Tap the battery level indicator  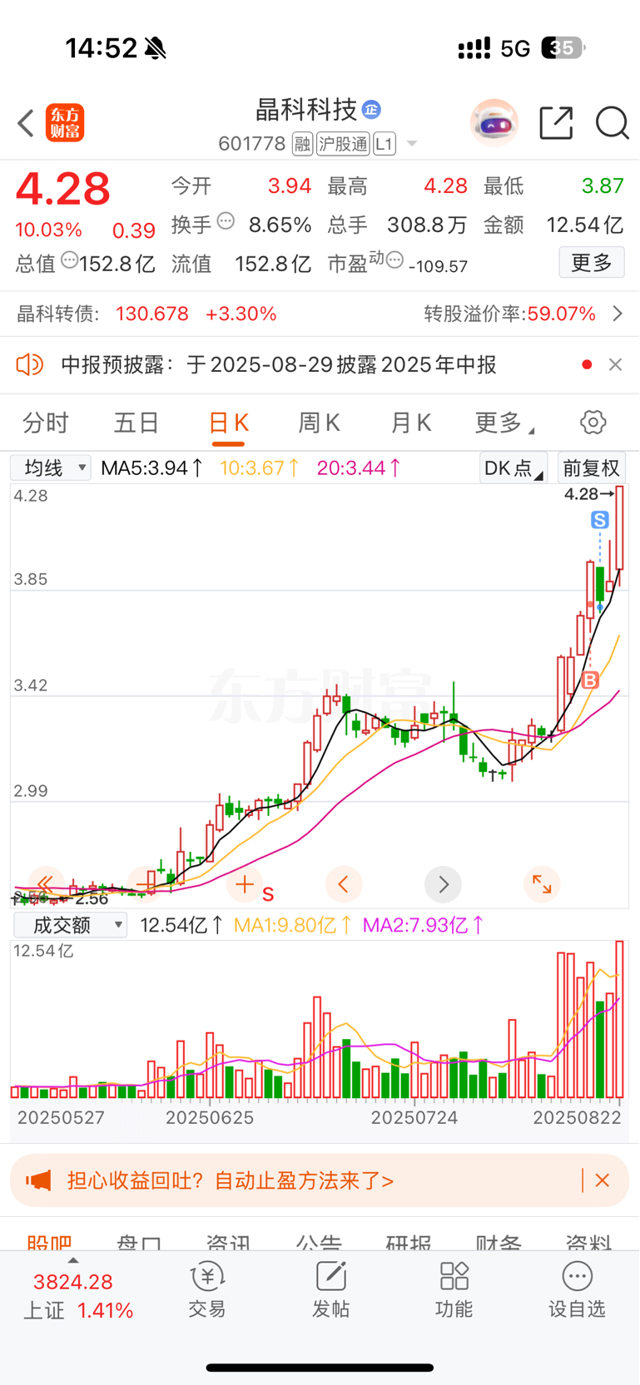(563, 48)
